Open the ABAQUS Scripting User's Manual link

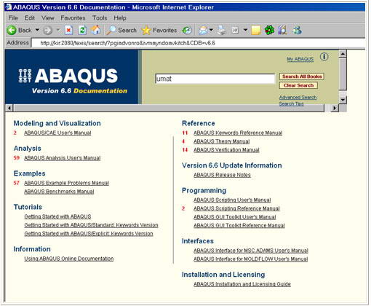pos(232,200)
